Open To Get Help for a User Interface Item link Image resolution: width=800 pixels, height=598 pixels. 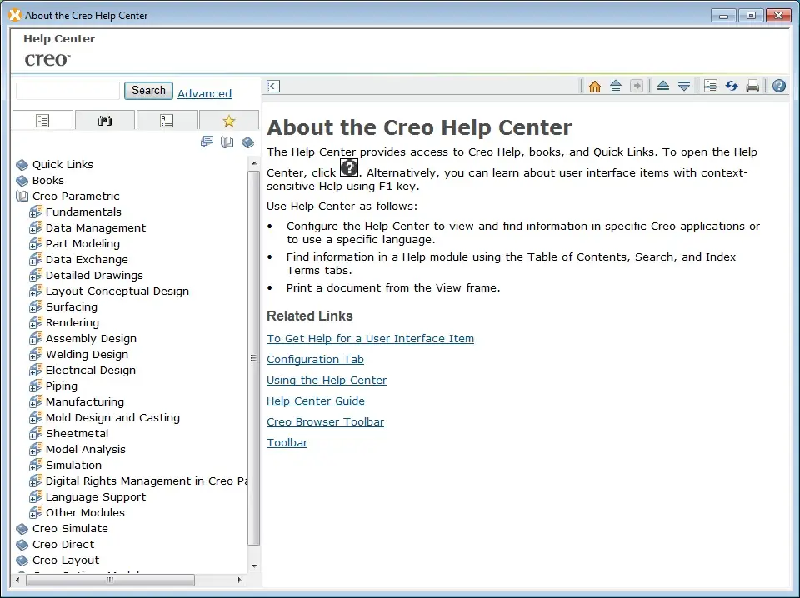tap(370, 338)
